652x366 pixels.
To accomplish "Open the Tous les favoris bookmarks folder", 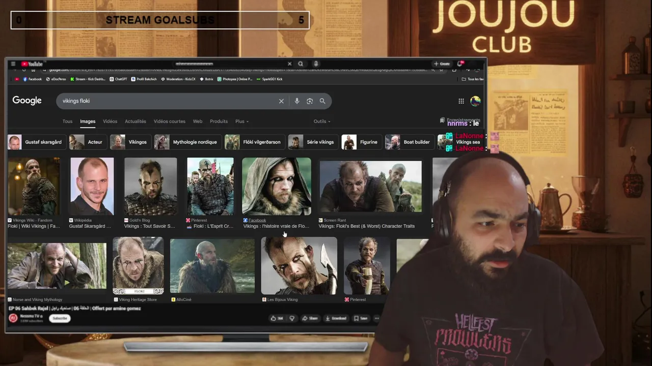I will [x=473, y=79].
